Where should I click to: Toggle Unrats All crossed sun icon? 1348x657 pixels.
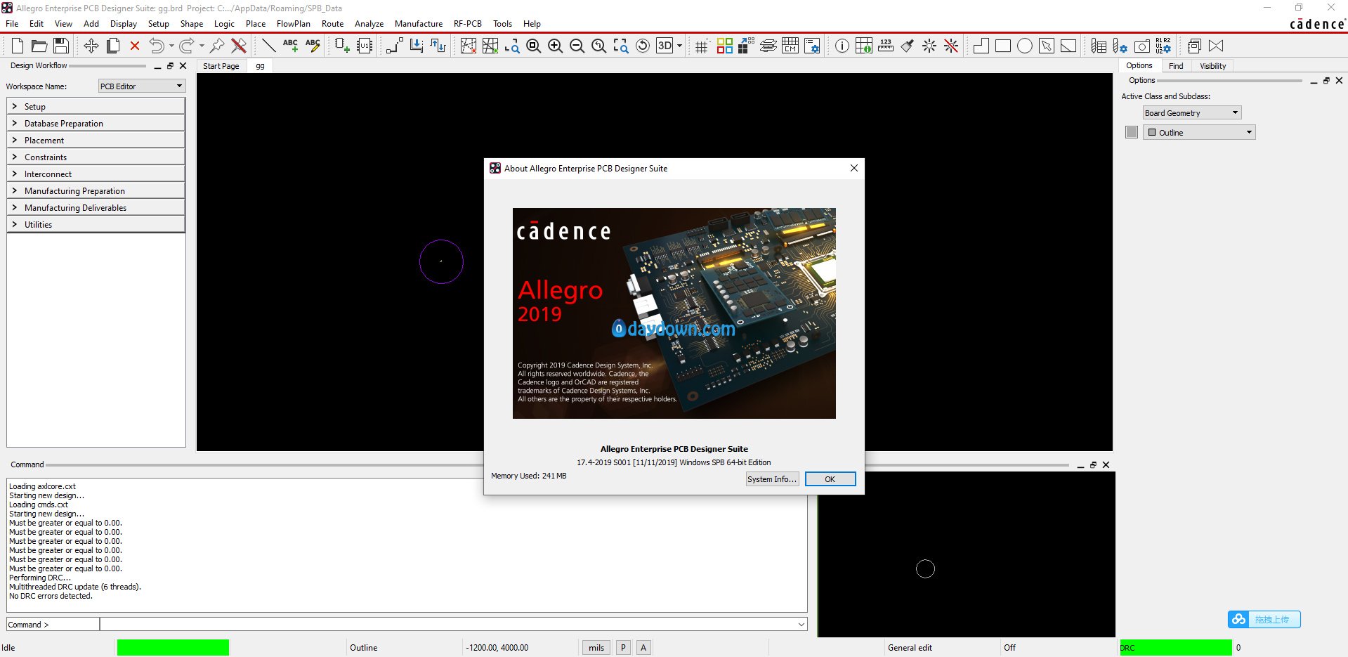pyautogui.click(x=951, y=46)
